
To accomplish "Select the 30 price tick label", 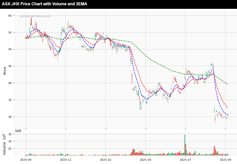I will pyautogui.click(x=10, y=117).
